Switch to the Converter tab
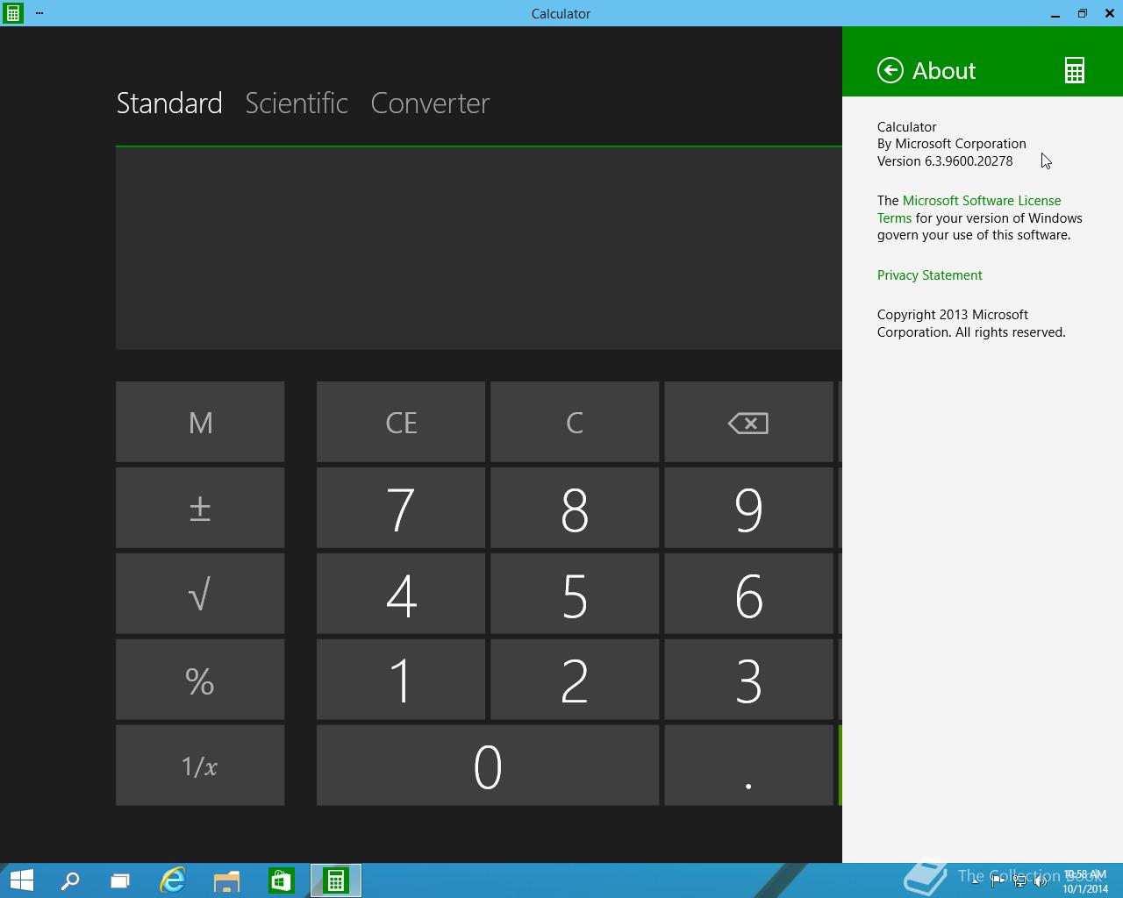This screenshot has height=898, width=1123. tap(430, 103)
